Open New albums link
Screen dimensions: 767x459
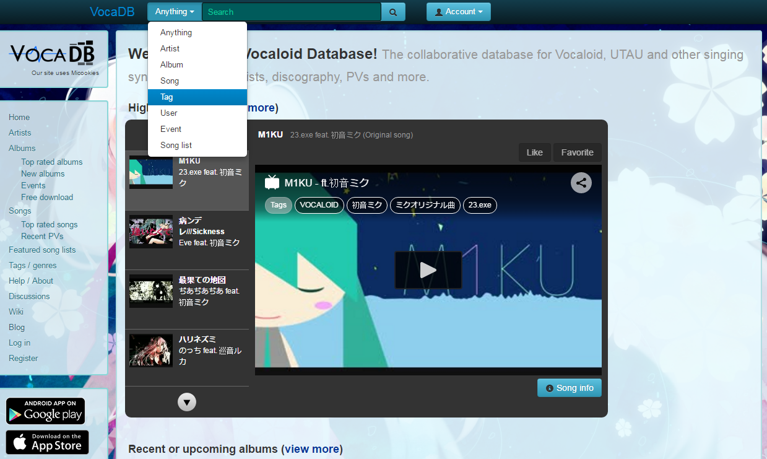(43, 174)
